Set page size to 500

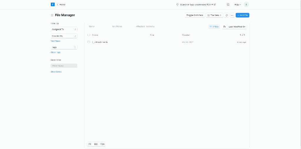102,144
